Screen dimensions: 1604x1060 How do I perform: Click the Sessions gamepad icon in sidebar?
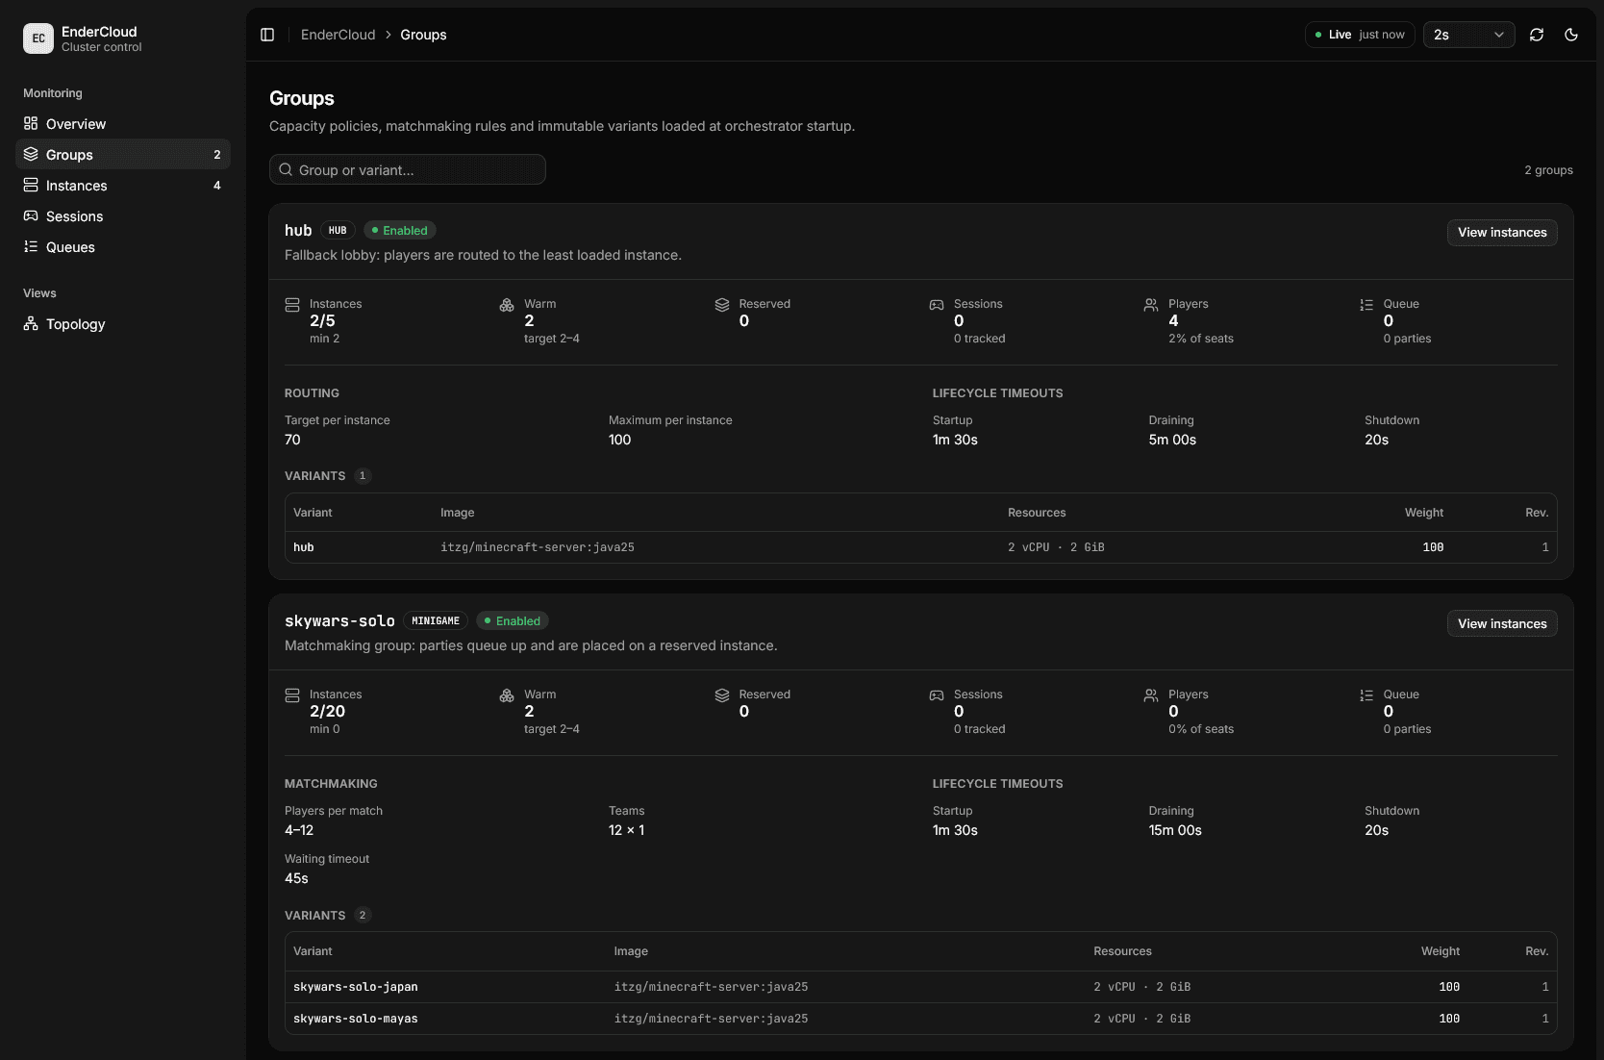[31, 215]
